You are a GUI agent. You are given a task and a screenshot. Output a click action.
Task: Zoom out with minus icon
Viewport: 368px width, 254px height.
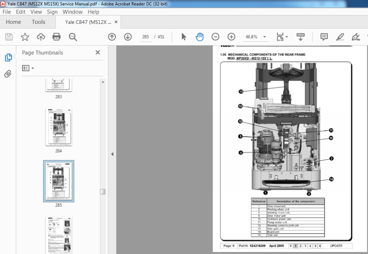pyautogui.click(x=215, y=37)
